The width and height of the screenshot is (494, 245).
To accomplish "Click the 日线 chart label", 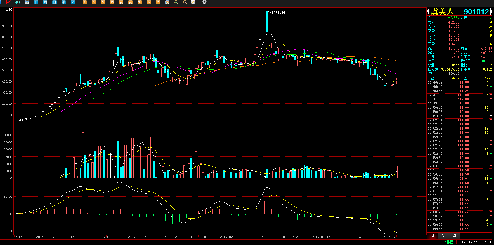I will (9, 9).
